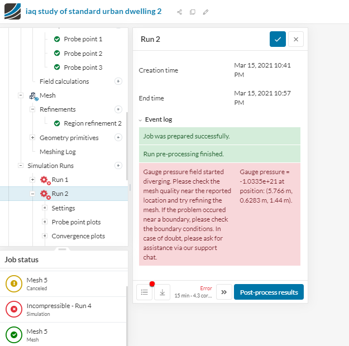Screen dimensions: 349x346
Task: Click the solver log list icon
Action: click(145, 292)
